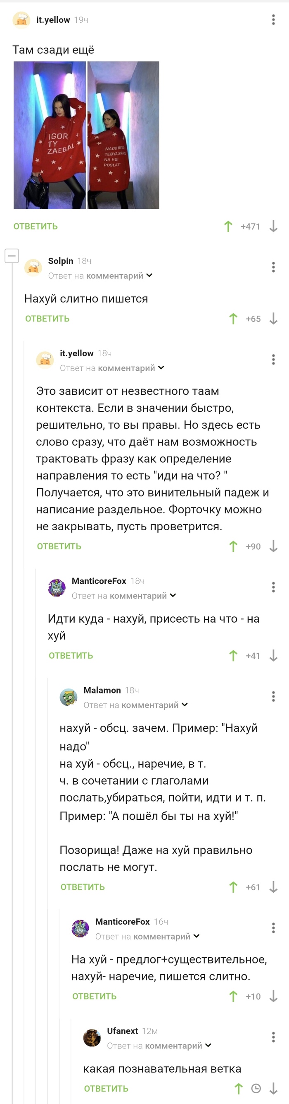The height and width of the screenshot is (1104, 289).
Task: Downvote the long it.yellow grammar explanation comment
Action: [273, 546]
